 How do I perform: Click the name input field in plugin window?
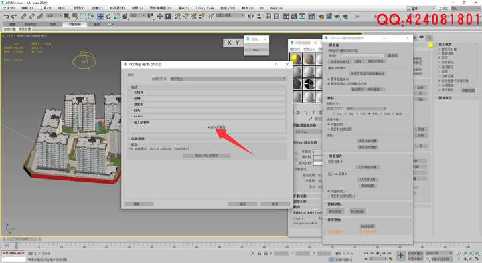pyautogui.click(x=362, y=56)
